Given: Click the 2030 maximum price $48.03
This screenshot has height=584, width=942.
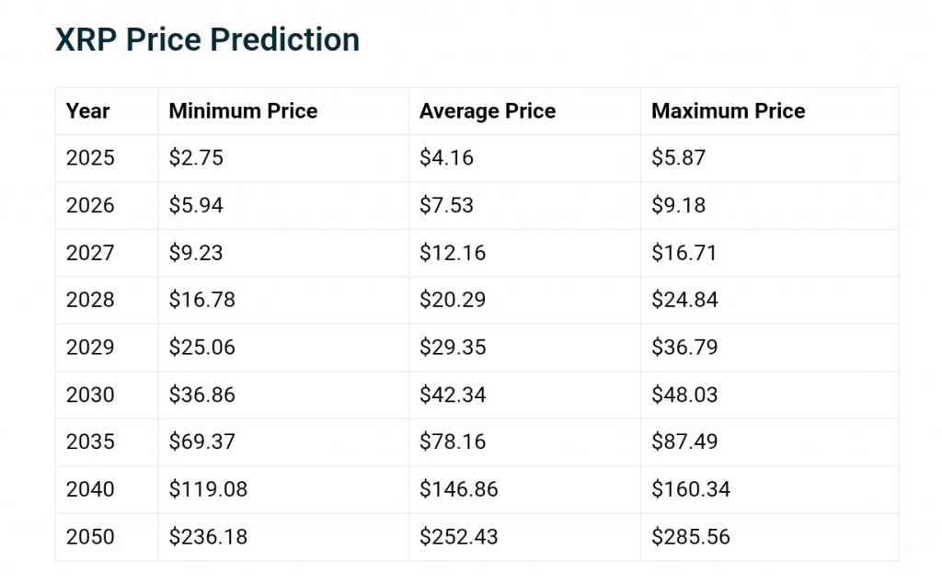Looking at the screenshot, I should coord(684,395).
